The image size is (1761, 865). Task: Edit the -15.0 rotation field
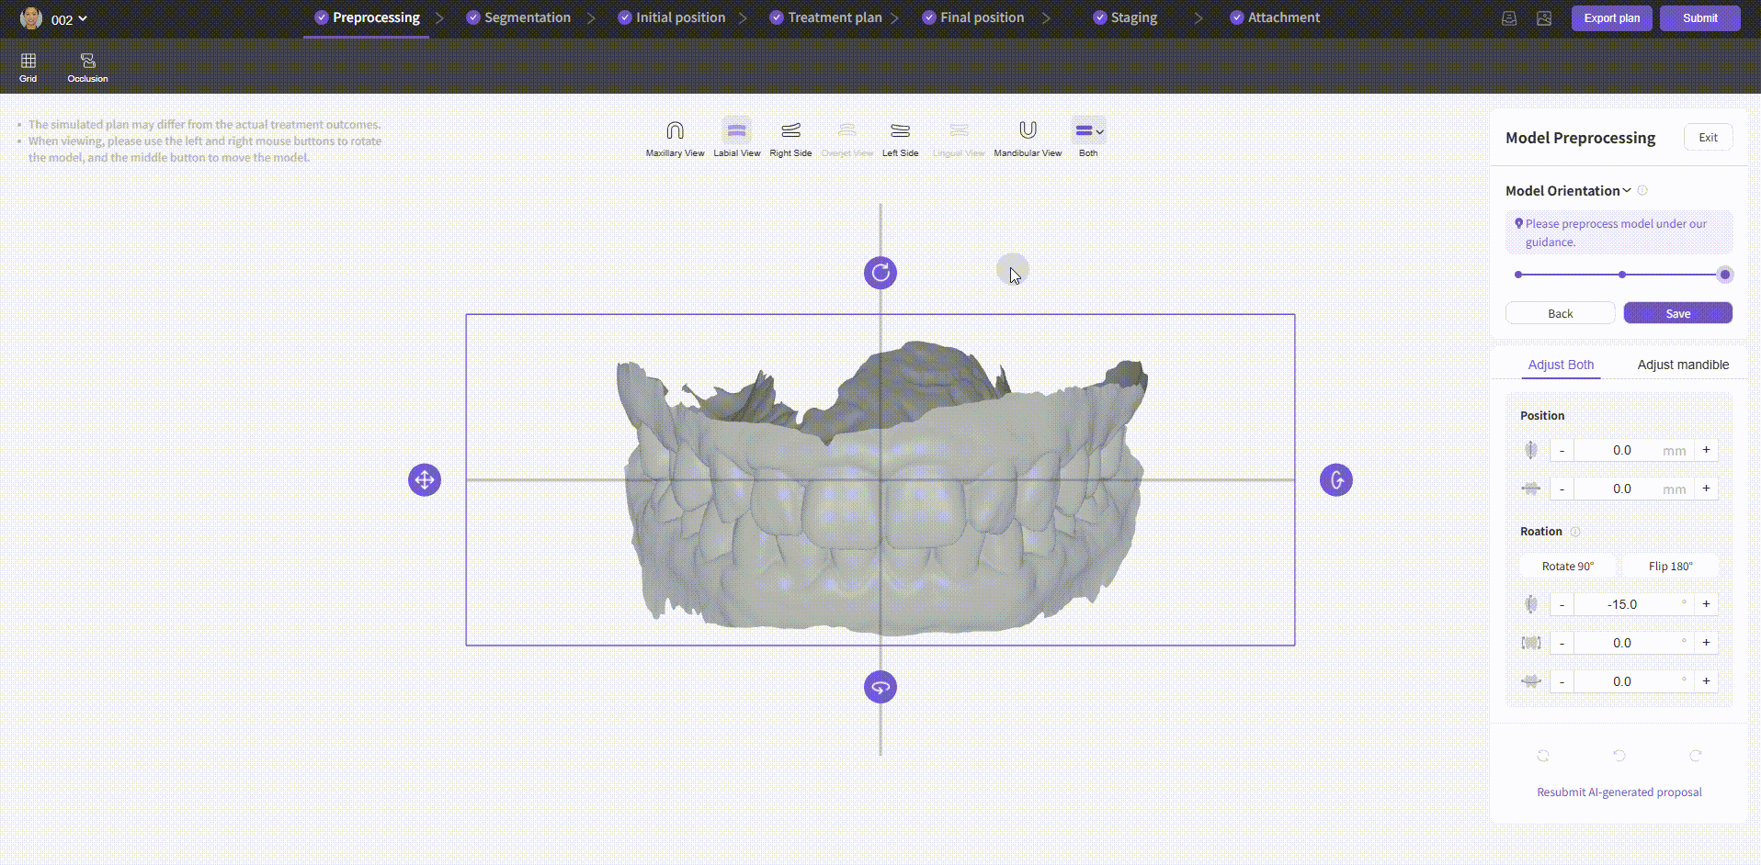1633,604
